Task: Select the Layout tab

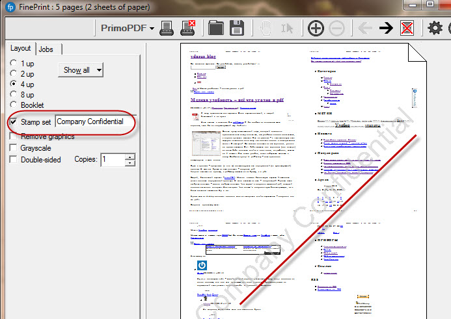Action: [x=20, y=49]
